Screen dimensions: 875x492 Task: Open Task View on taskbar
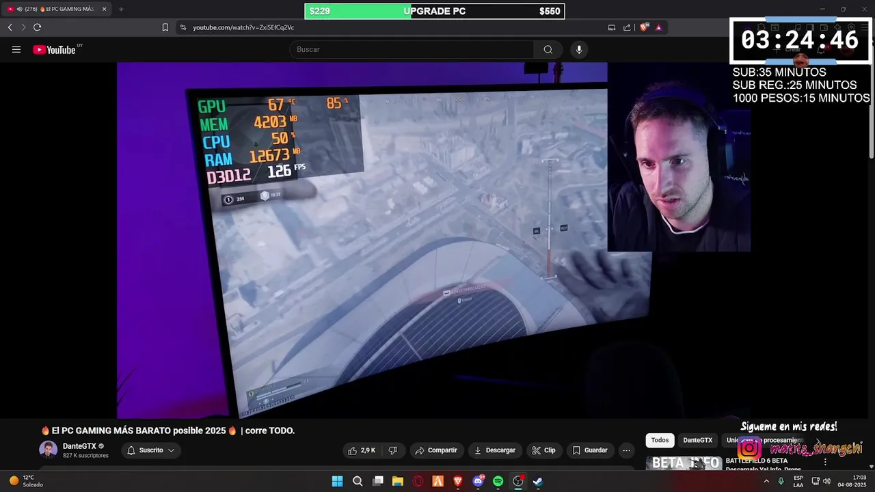(377, 481)
